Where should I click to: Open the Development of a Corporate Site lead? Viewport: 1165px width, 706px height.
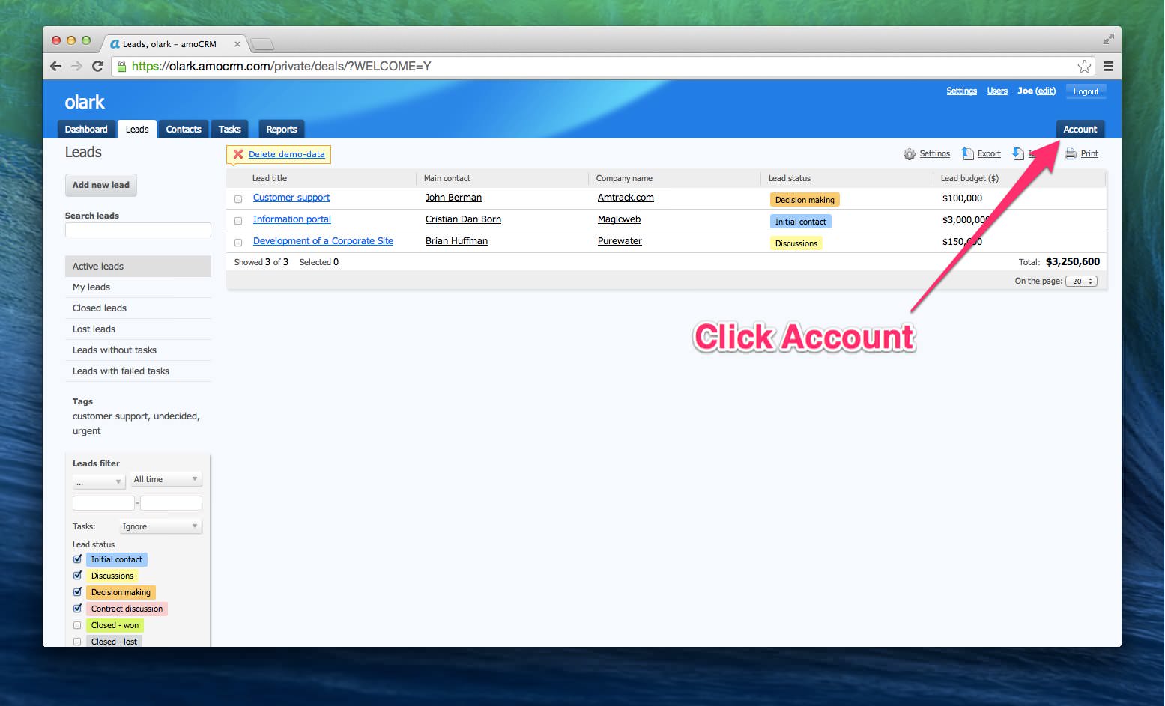point(323,241)
